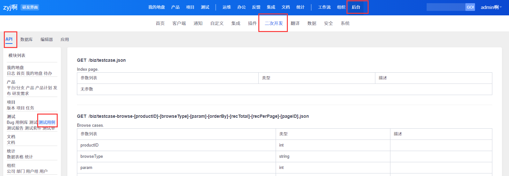The width and height of the screenshot is (509, 176).
Task: Click the GET /biz/testcase.json heading
Action: point(101,60)
